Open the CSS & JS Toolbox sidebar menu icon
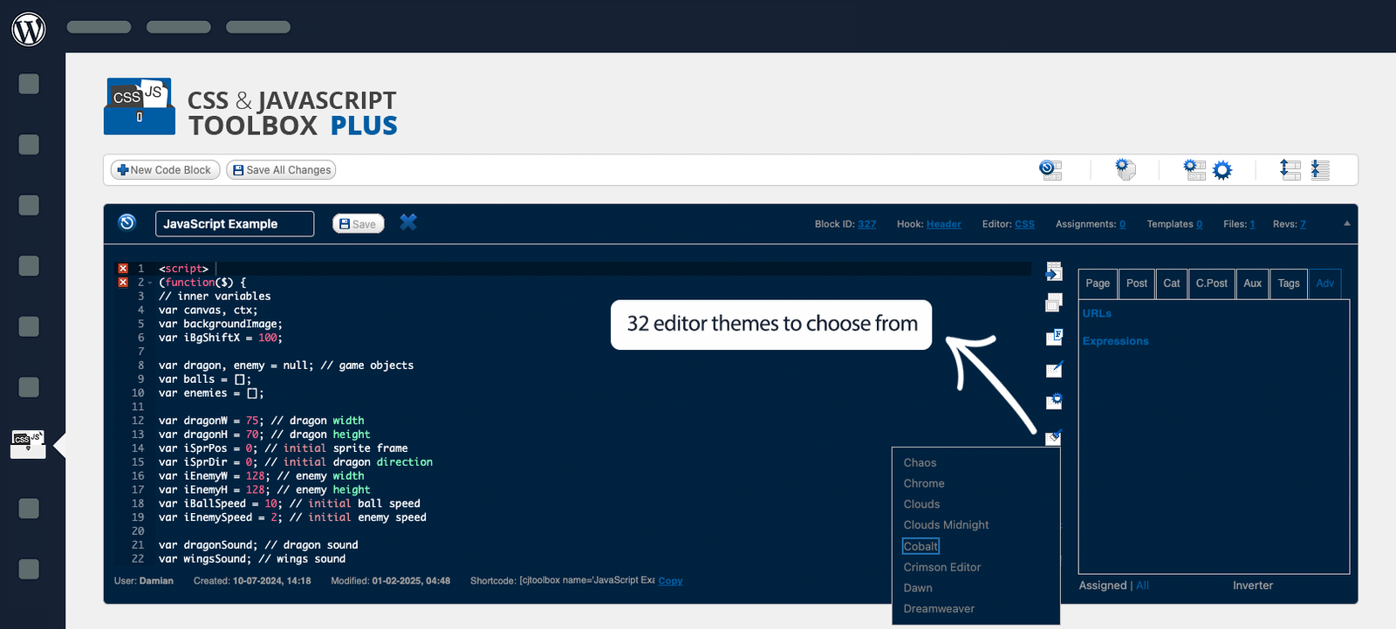This screenshot has width=1396, height=629. point(28,443)
